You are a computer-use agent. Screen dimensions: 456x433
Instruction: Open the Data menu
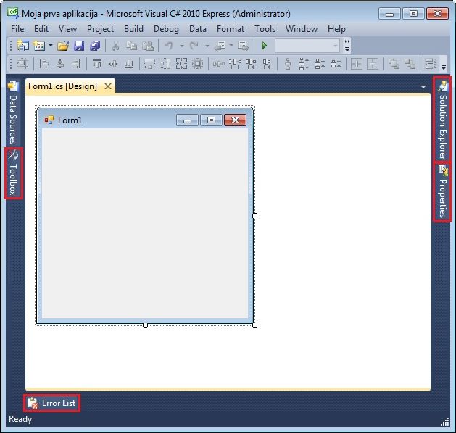click(198, 29)
